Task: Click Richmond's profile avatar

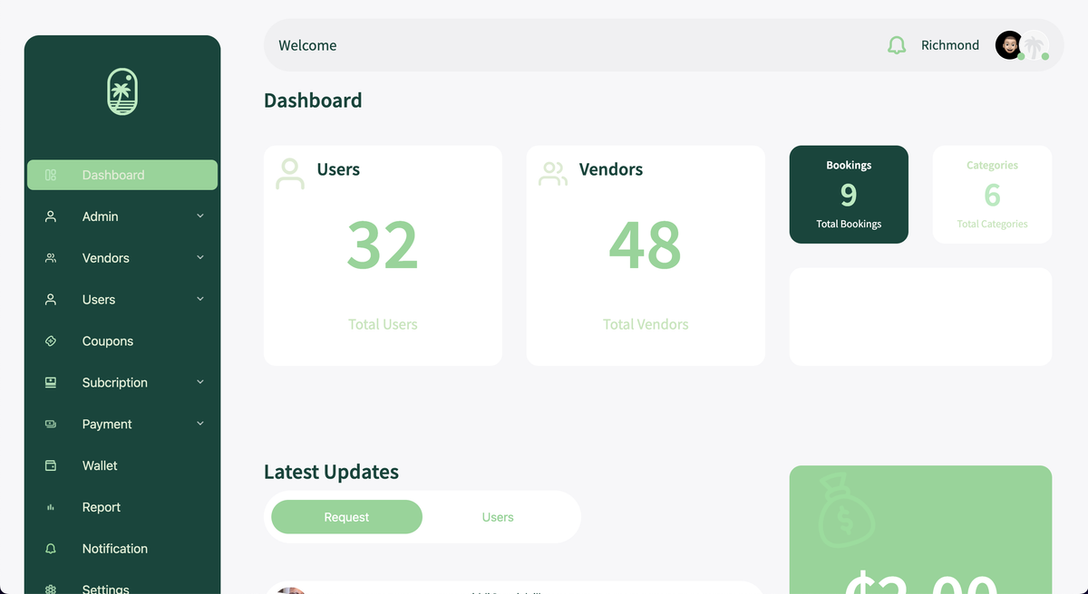Action: (1009, 45)
